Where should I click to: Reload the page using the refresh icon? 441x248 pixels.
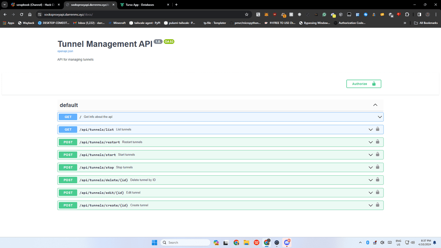[x=21, y=14]
